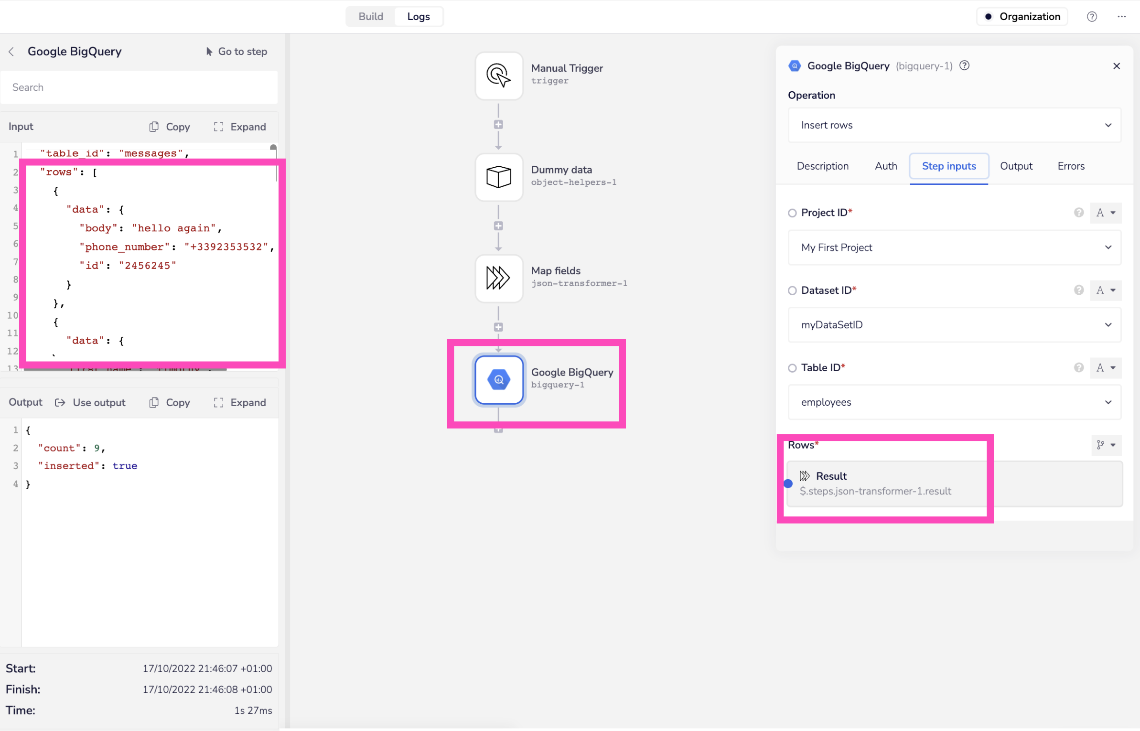Click plus connector below Manual Trigger

coord(498,125)
